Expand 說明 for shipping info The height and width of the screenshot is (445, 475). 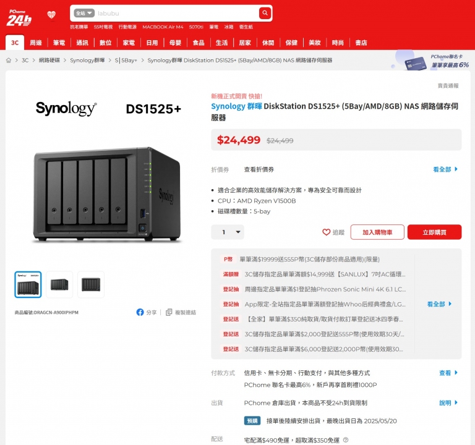point(448,403)
